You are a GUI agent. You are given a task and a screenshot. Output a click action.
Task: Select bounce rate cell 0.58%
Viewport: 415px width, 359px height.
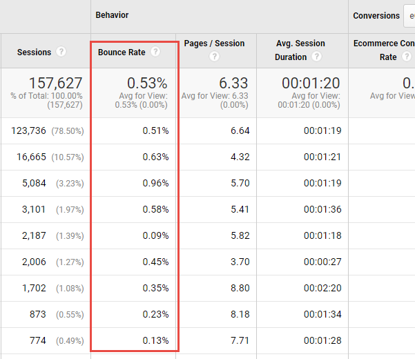[x=155, y=209]
